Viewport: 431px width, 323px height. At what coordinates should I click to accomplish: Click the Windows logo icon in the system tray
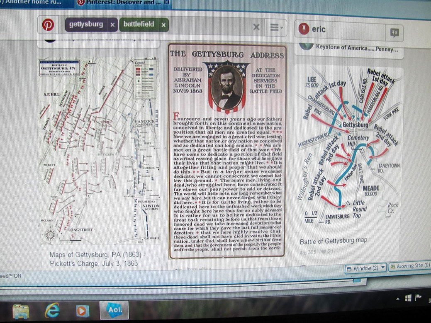(x=408, y=298)
